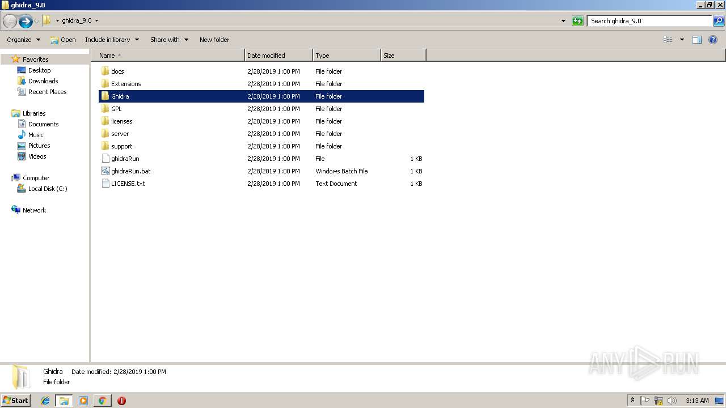Click the Text Document type text
726x408 pixels.
(336, 184)
